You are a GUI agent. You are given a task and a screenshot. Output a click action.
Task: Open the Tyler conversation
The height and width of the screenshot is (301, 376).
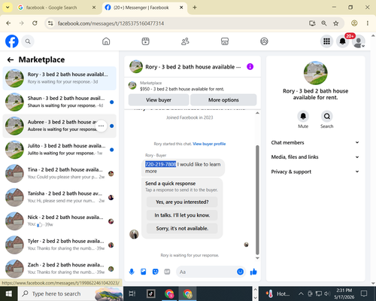pos(59,245)
